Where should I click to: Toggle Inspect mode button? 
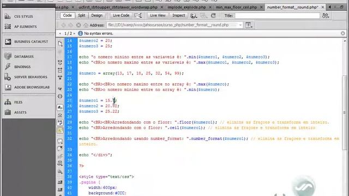click(178, 16)
